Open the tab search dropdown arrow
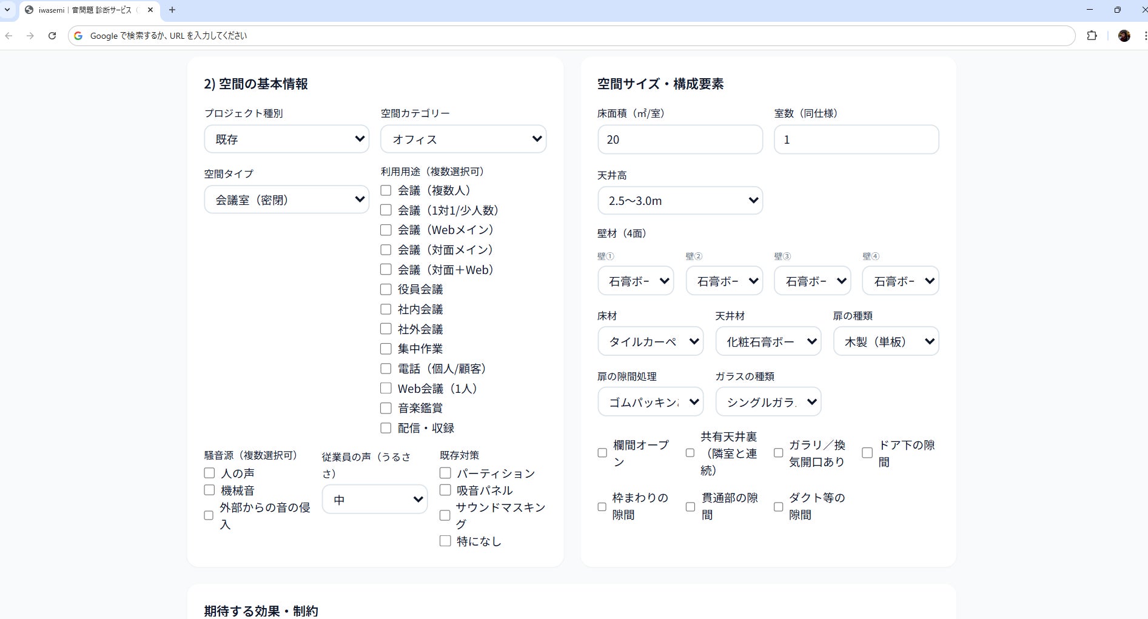Screen dimensions: 1148x619 click(7, 10)
